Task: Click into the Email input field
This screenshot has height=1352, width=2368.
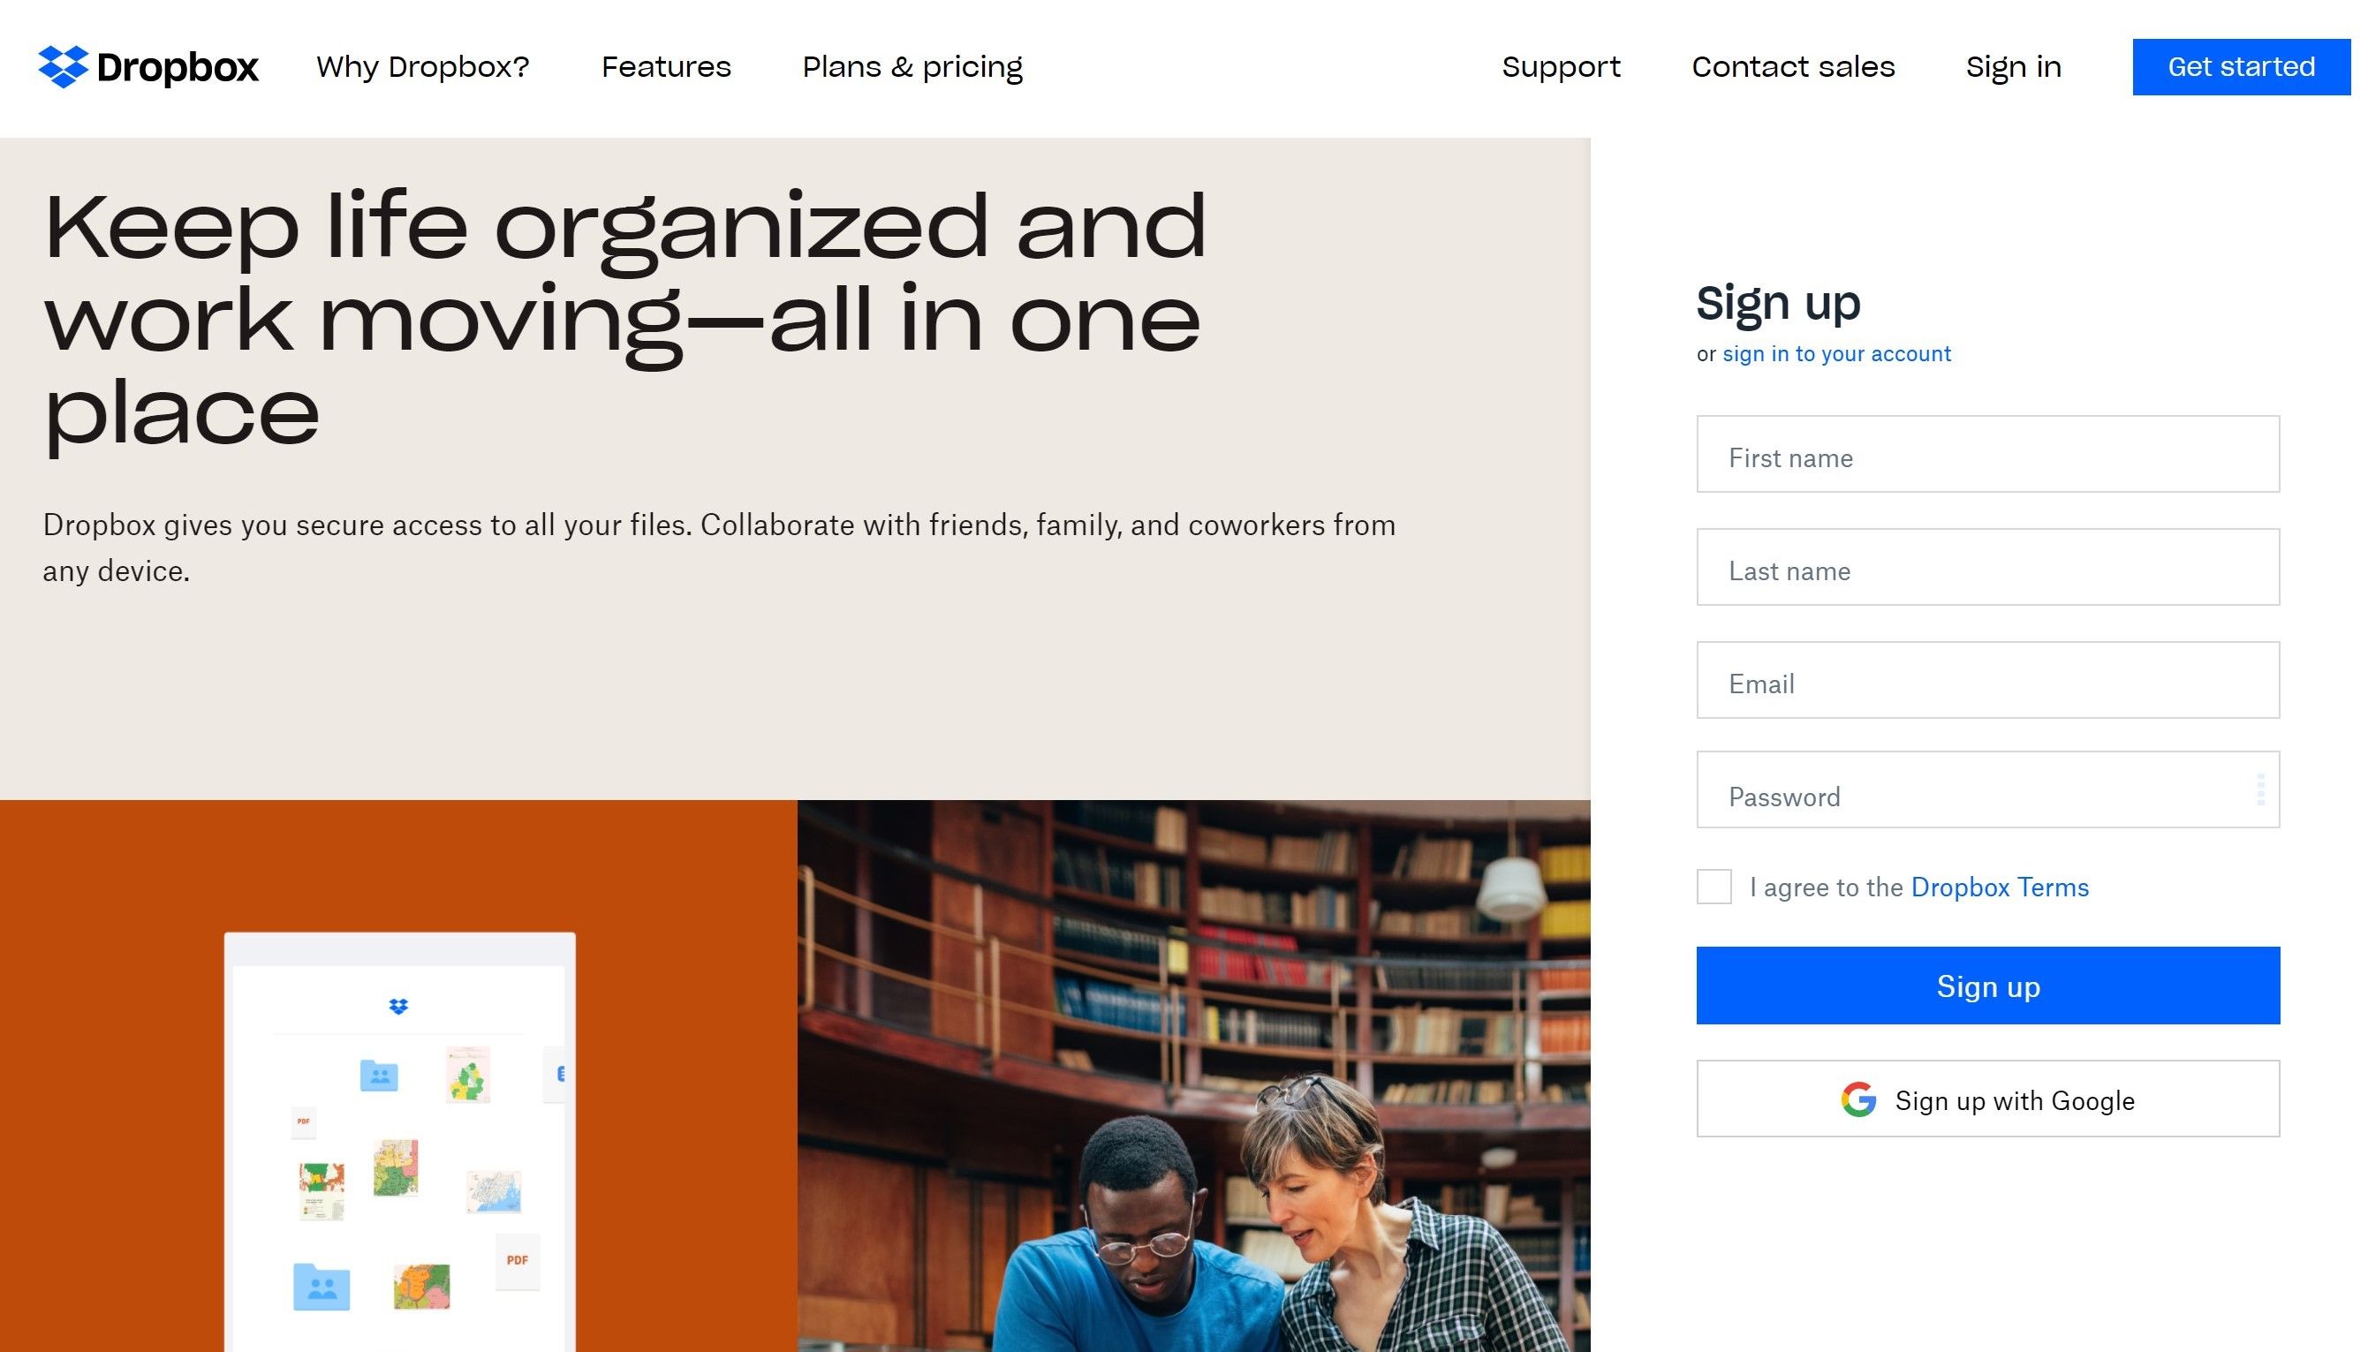Action: (x=1987, y=680)
